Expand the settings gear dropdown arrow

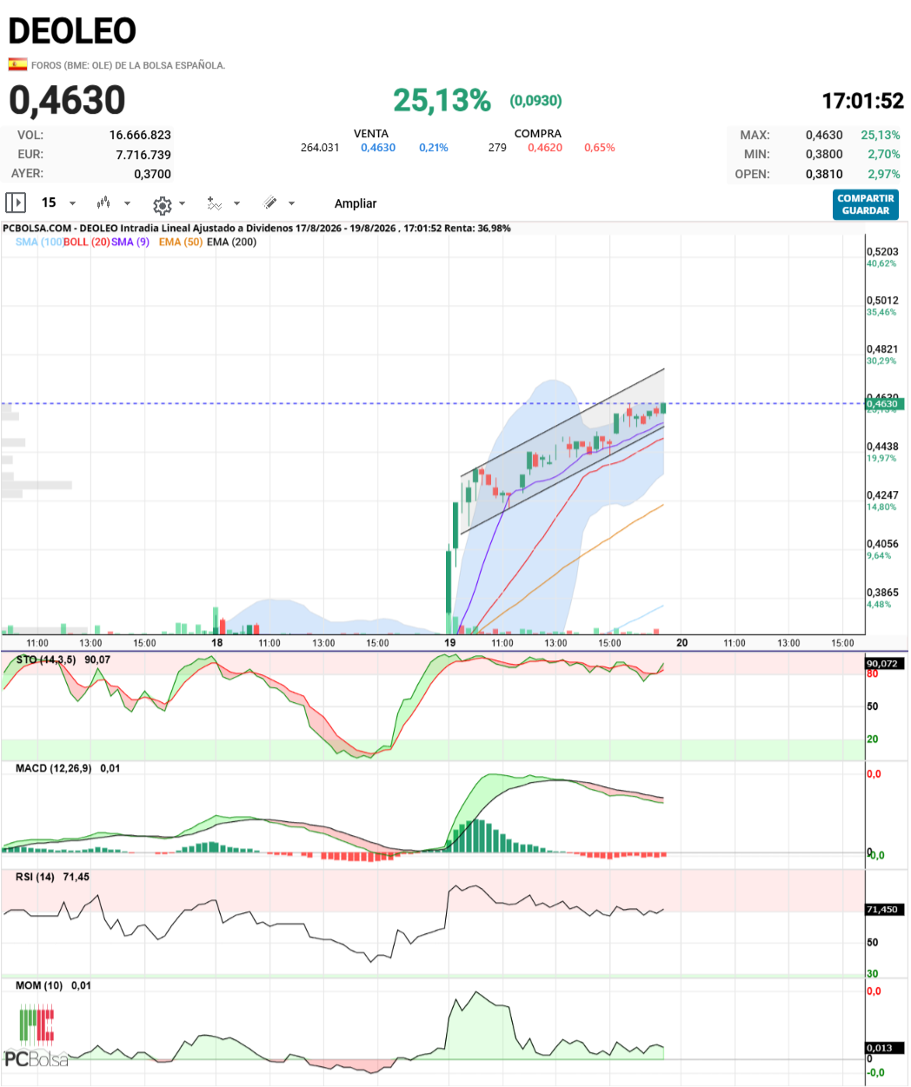coord(182,203)
